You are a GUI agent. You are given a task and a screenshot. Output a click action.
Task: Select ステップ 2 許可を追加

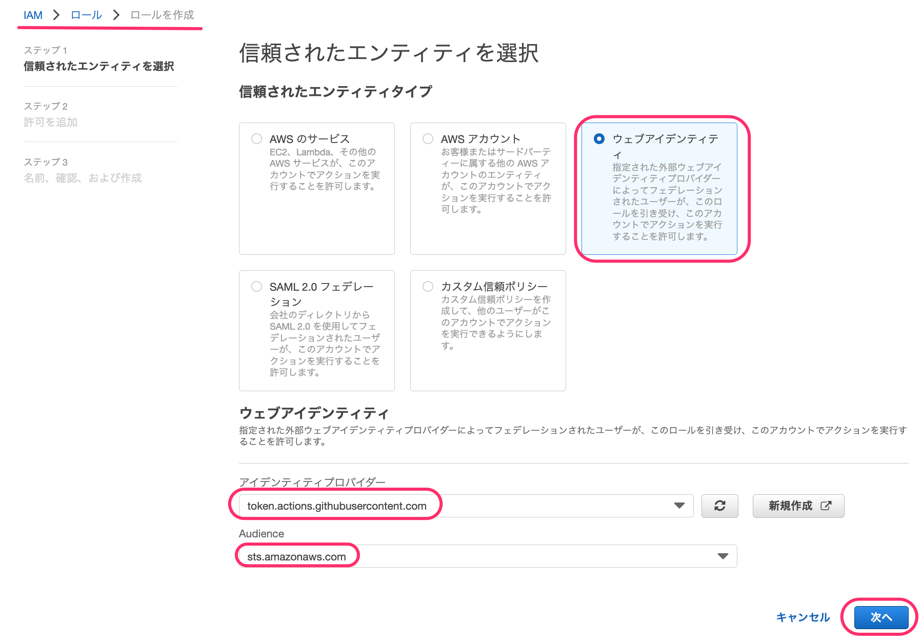(51, 115)
